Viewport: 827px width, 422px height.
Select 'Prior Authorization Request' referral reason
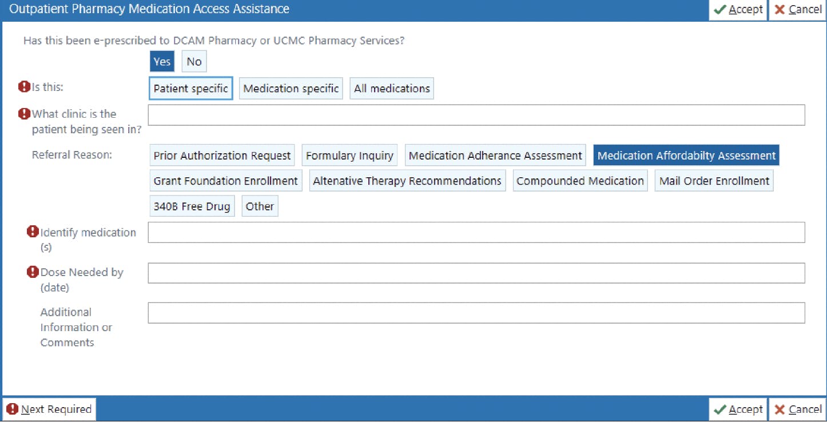tap(222, 154)
